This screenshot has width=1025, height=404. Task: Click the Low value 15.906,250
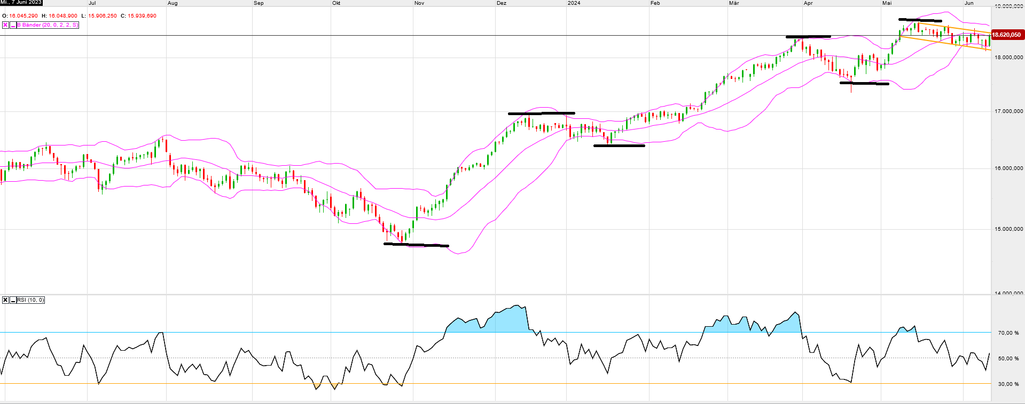pos(103,16)
